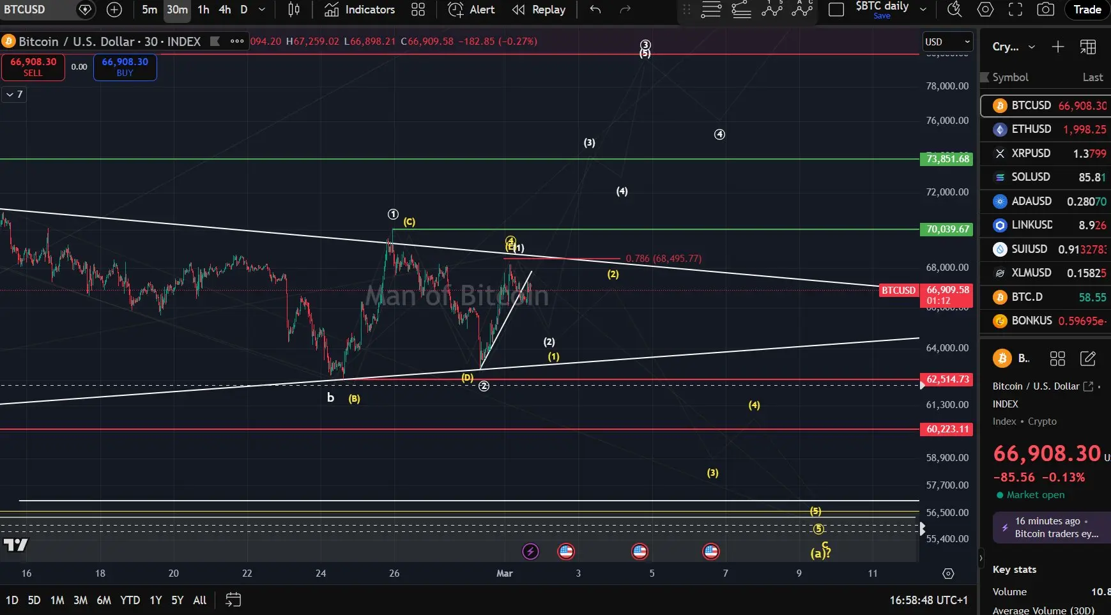This screenshot has width=1111, height=615.
Task: Select the 30m timeframe
Action: tap(177, 10)
